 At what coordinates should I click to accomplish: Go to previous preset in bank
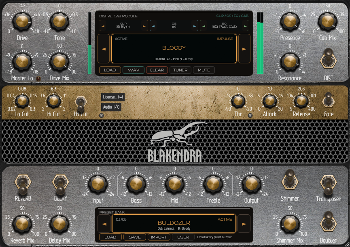coord(104,224)
